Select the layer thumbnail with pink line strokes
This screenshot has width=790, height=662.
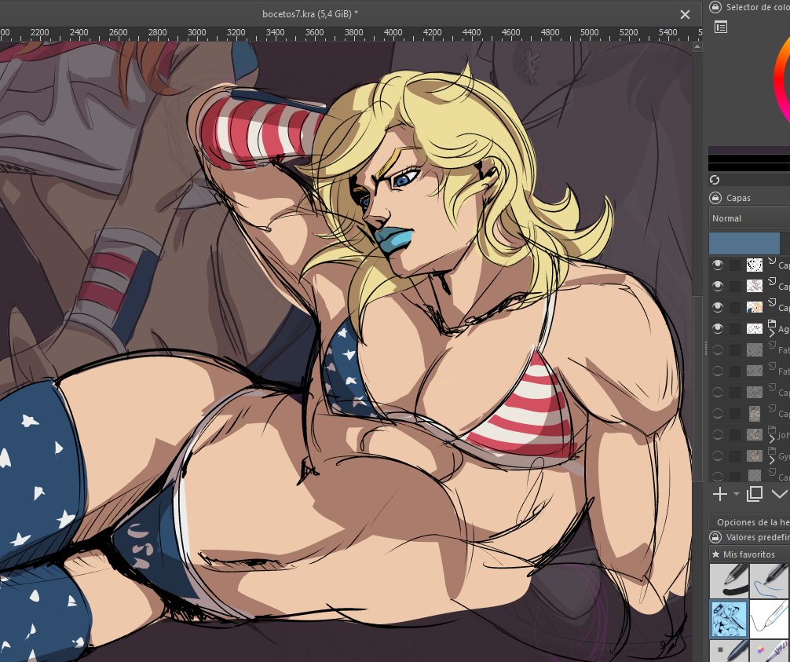[x=754, y=286]
